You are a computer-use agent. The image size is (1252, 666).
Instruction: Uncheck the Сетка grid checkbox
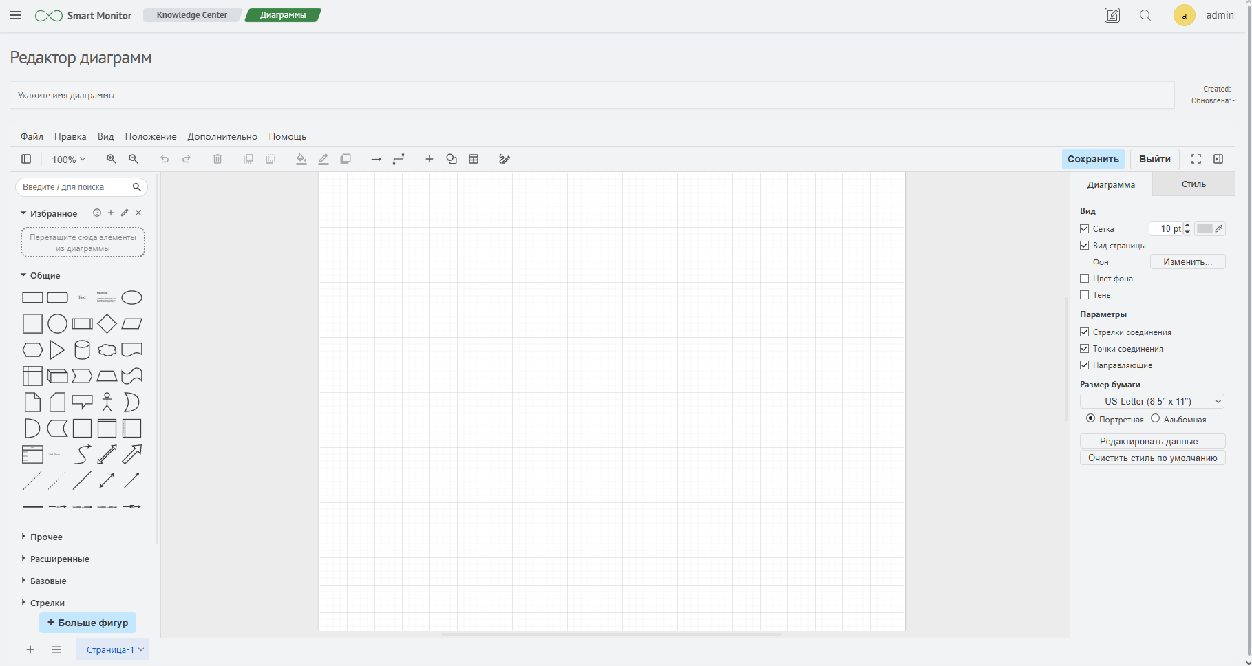1085,229
